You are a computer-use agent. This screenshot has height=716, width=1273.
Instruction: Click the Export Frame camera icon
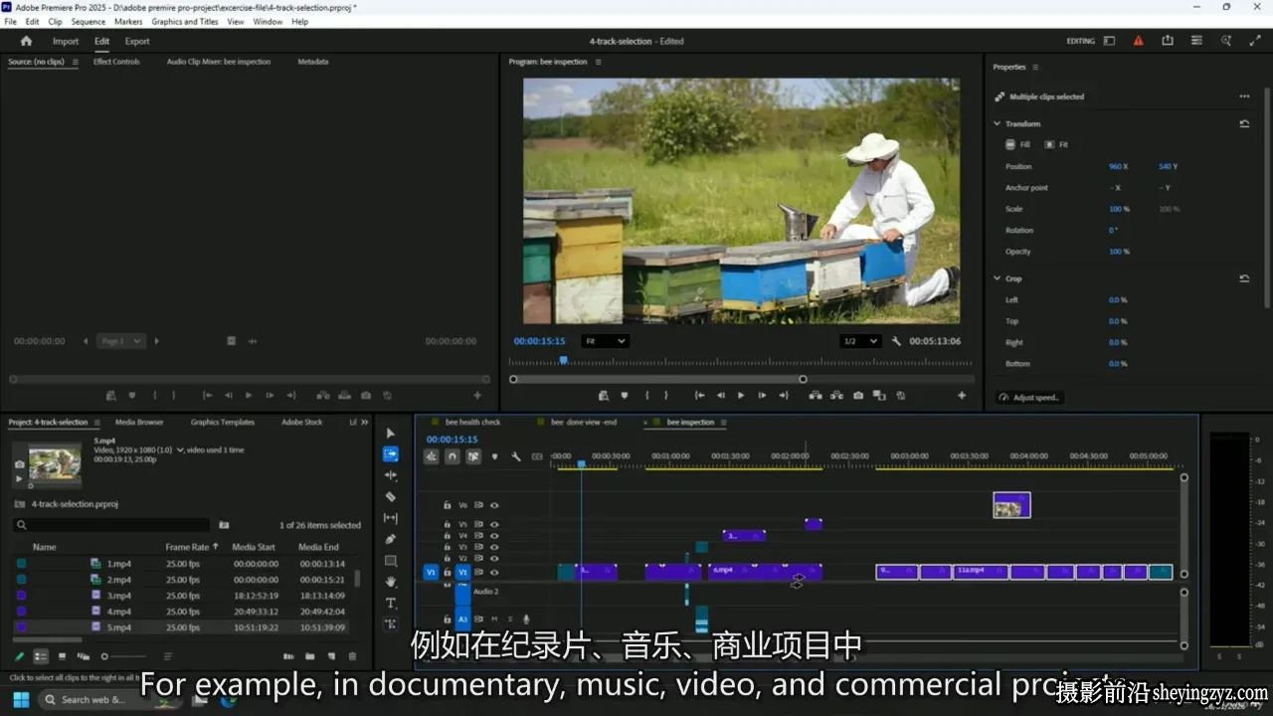click(858, 395)
